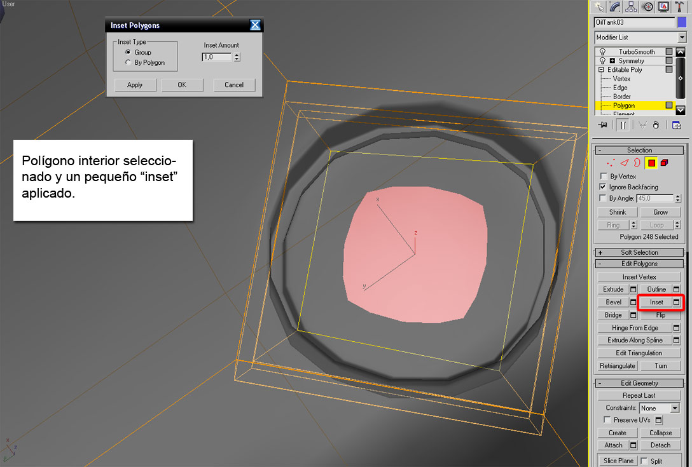Open Preserve UVs settings icon

[658, 420]
